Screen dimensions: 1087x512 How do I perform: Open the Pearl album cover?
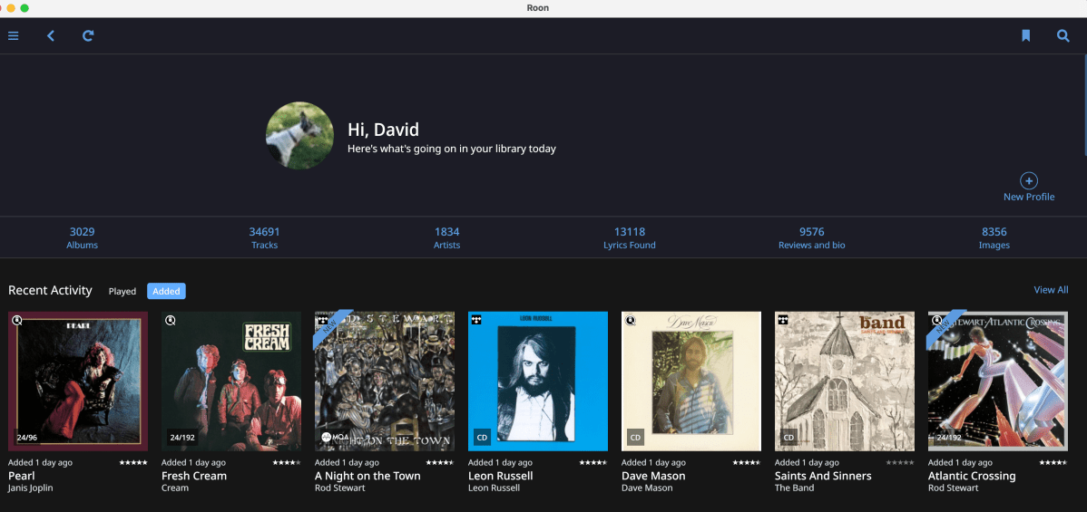tap(78, 381)
